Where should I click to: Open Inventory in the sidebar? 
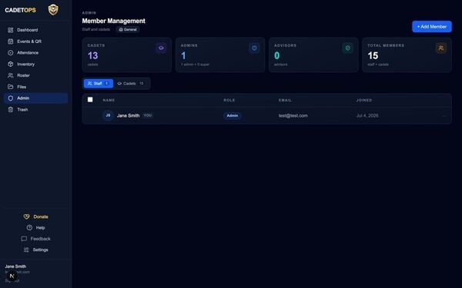click(35, 64)
